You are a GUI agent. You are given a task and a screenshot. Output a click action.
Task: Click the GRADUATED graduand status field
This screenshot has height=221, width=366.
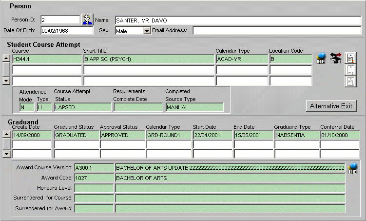click(x=76, y=135)
